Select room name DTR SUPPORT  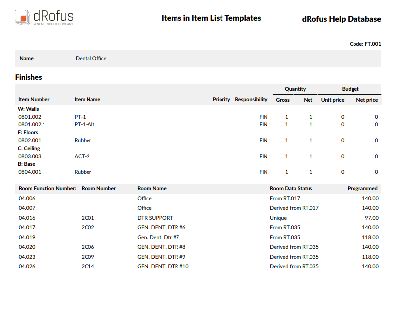click(x=155, y=218)
